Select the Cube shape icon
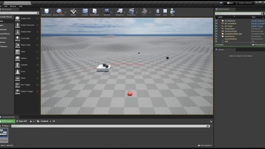Viewport: 265px width, 149px height. pyautogui.click(x=17, y=51)
